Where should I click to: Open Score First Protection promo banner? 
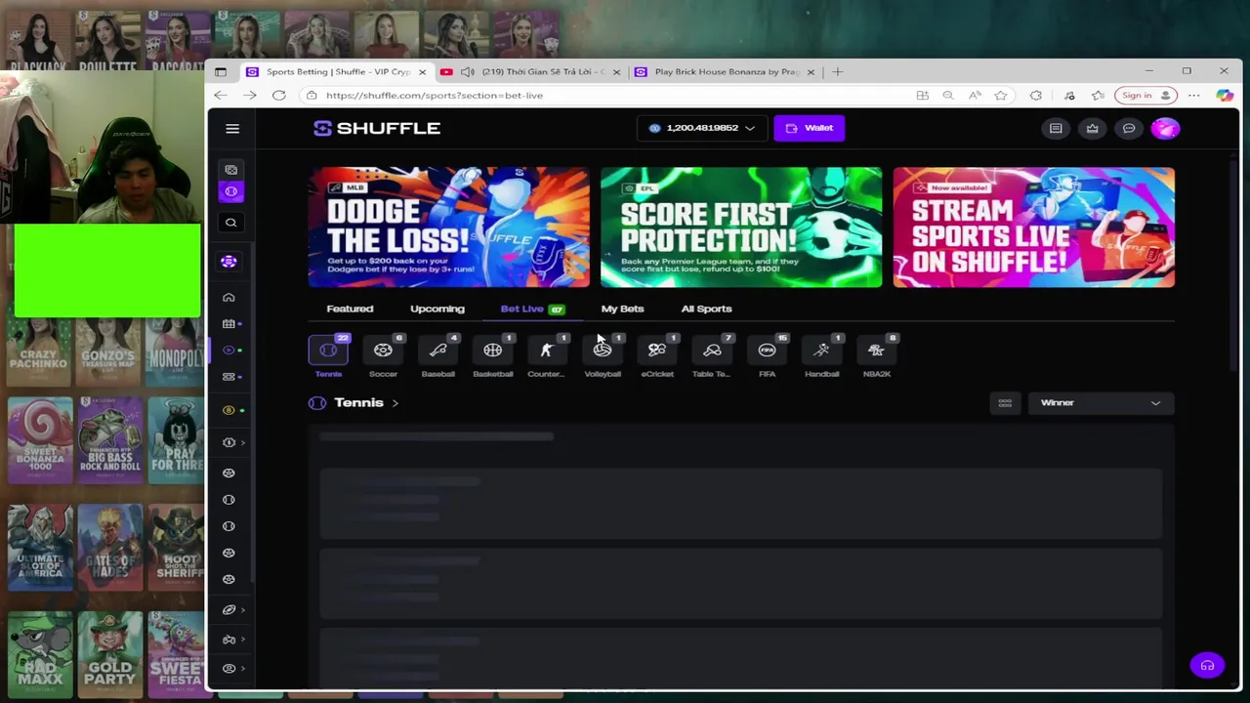click(741, 227)
